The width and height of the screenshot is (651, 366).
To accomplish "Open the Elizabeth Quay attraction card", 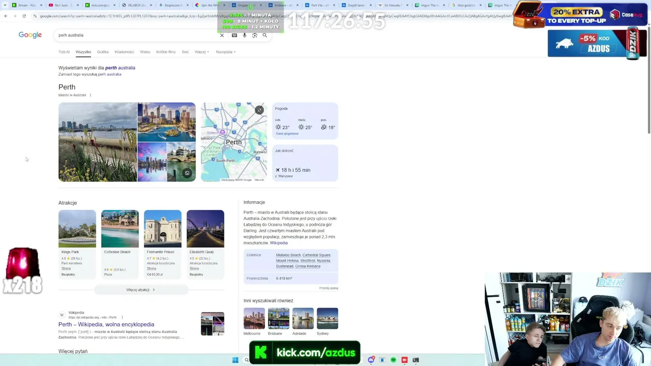I will (205, 244).
